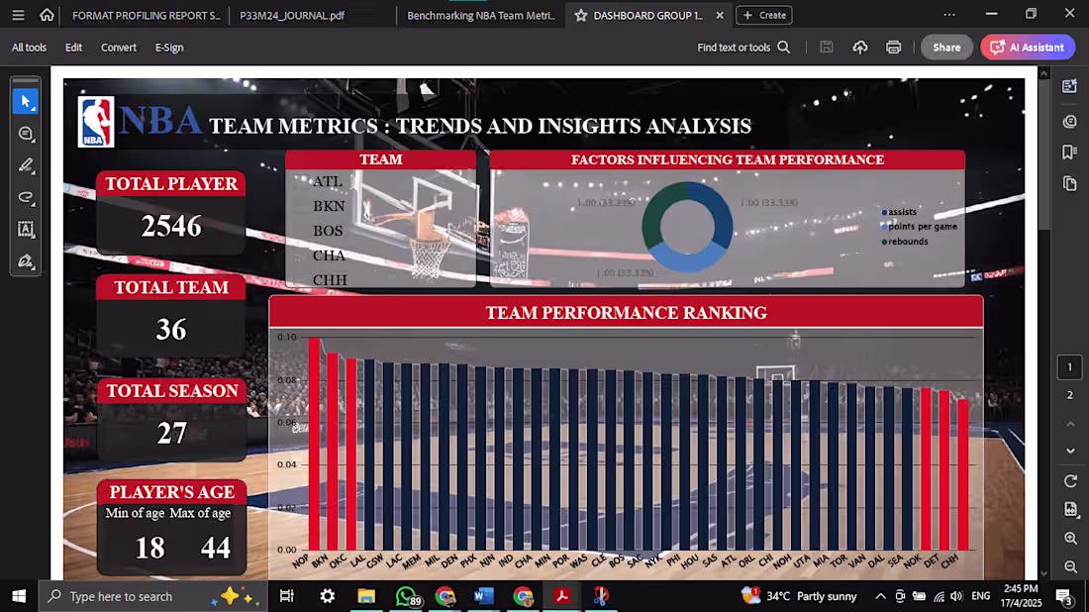Open WhatsApp from the taskbar

click(x=405, y=596)
